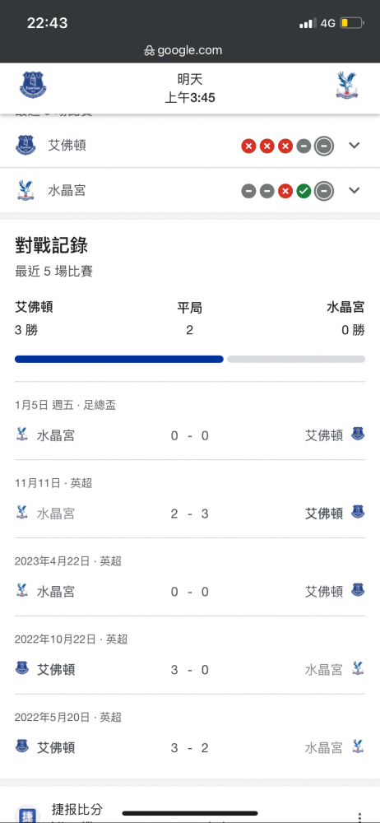380x823 pixels.
Task: Select Crystal Palace's red loss indicator
Action: 285,191
